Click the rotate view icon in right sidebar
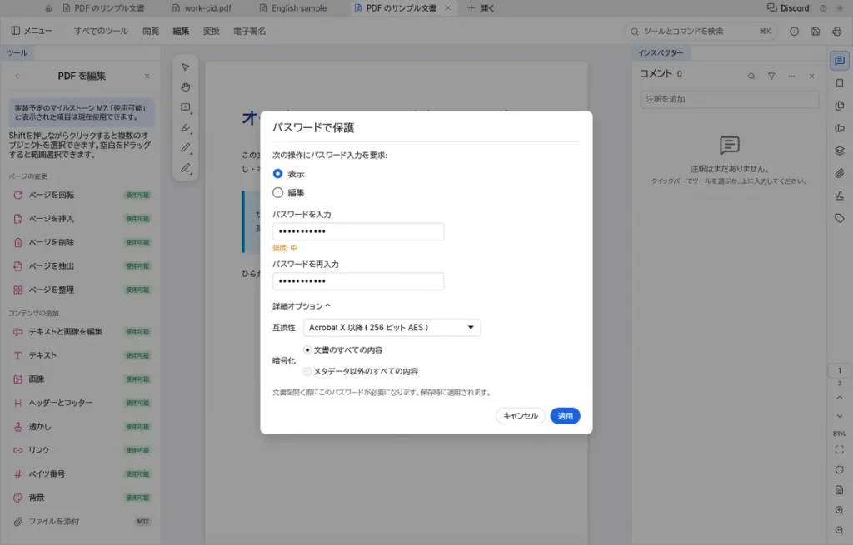The image size is (853, 545). [840, 470]
